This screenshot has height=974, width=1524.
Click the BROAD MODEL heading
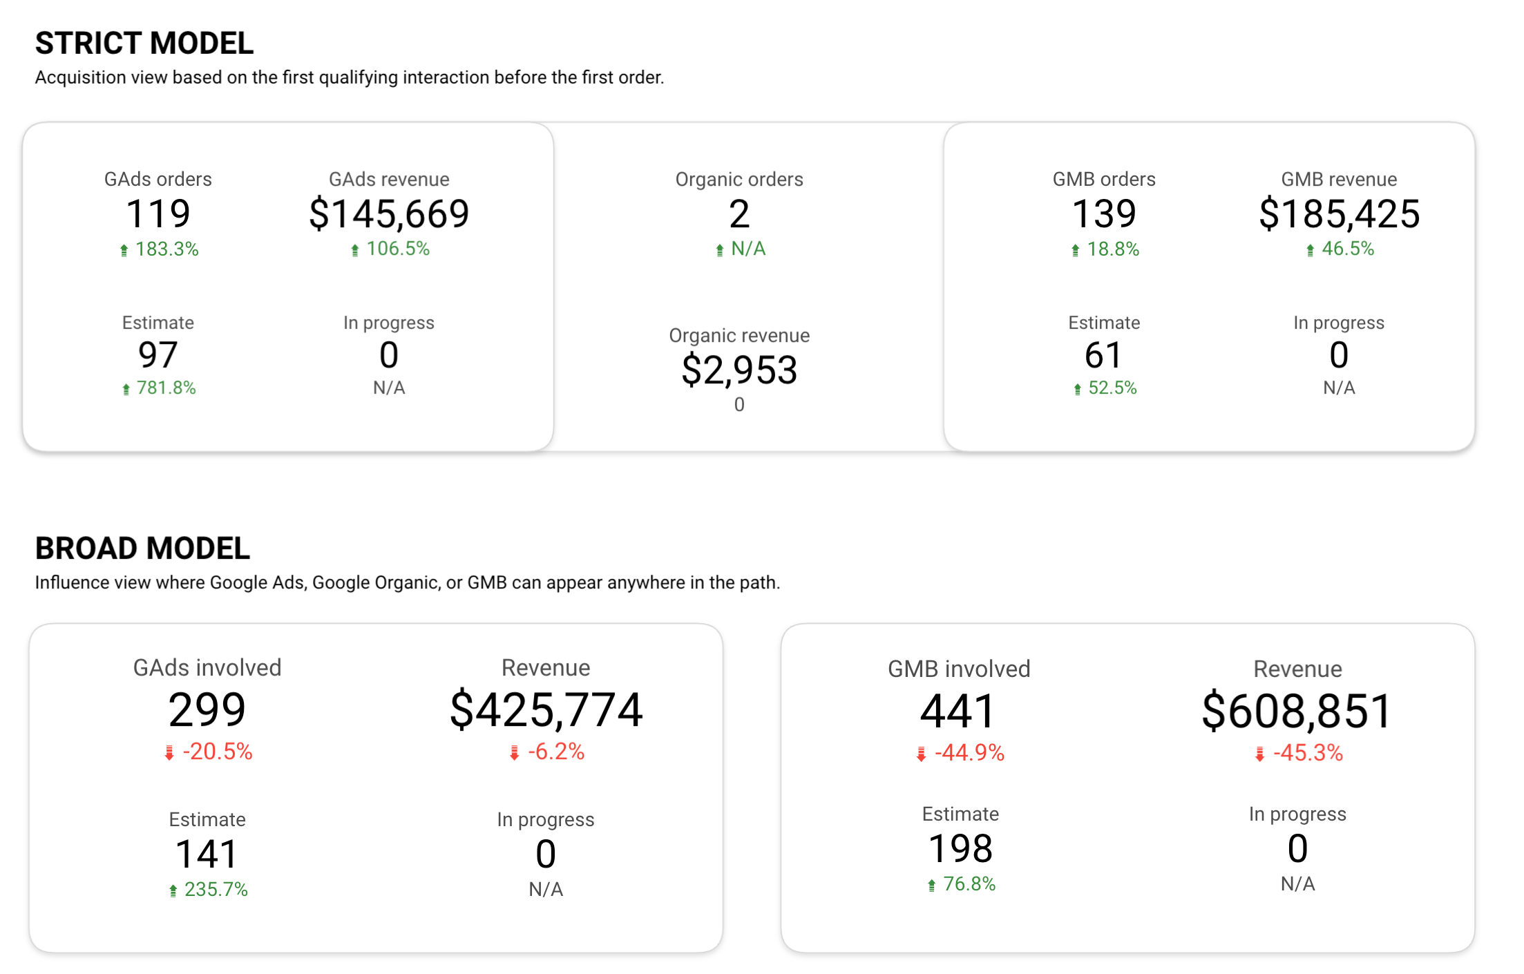coord(142,548)
